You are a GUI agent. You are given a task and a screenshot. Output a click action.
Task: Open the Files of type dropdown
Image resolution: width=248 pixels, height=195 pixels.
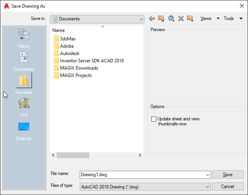click(x=145, y=187)
